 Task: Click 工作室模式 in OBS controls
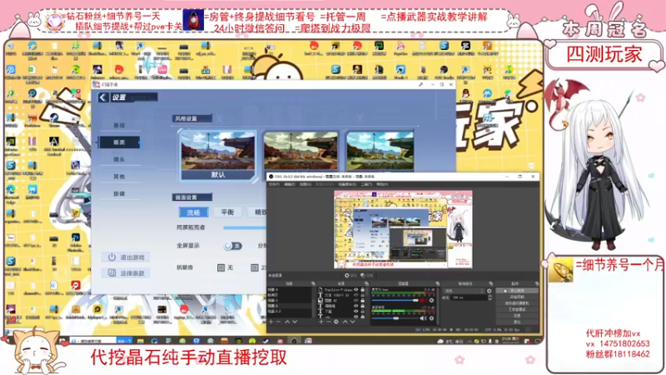click(x=517, y=309)
